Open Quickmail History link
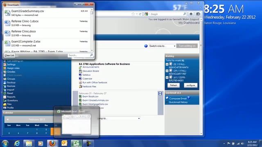The height and width of the screenshot is (147, 262). tap(178, 102)
